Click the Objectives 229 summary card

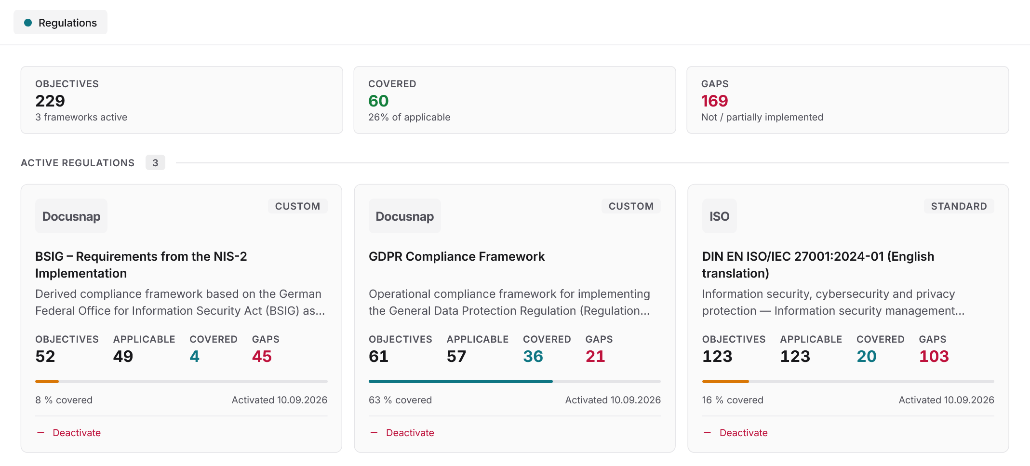pyautogui.click(x=182, y=100)
